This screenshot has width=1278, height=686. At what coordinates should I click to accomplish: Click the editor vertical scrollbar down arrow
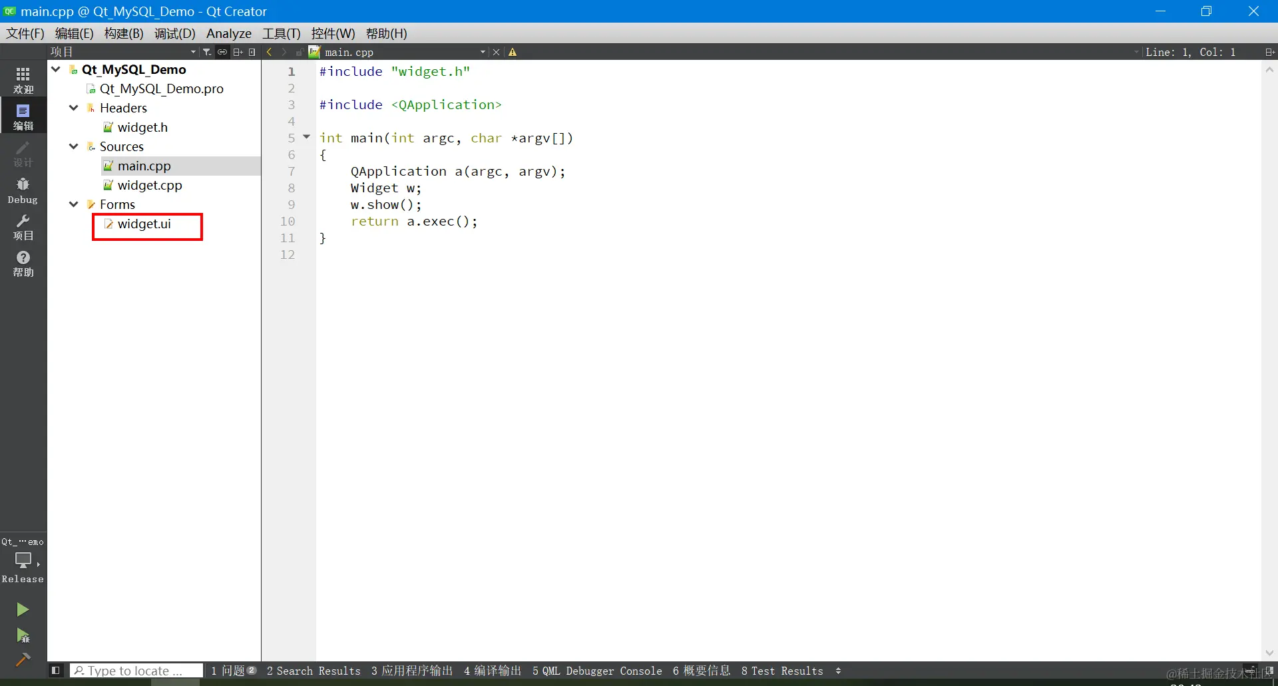(x=1269, y=653)
